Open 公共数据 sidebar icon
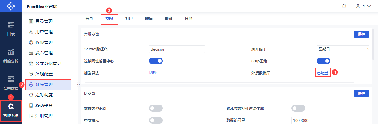This screenshot has width=378, height=124. click(11, 79)
